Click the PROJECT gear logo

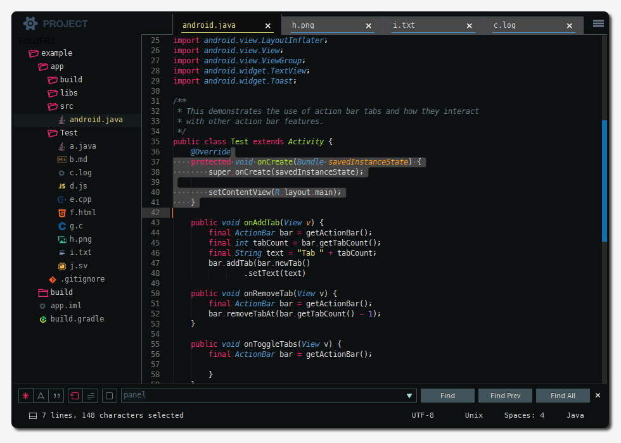30,23
